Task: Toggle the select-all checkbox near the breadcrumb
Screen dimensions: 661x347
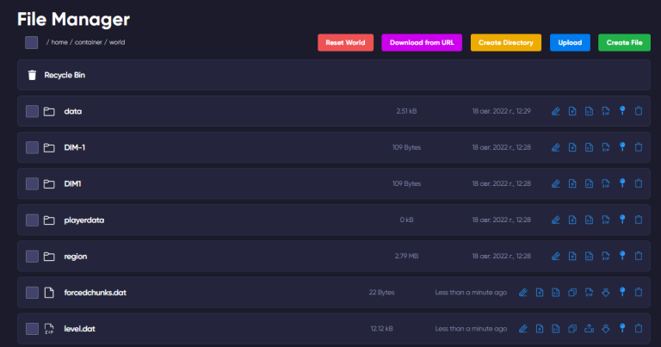Action: coord(32,42)
